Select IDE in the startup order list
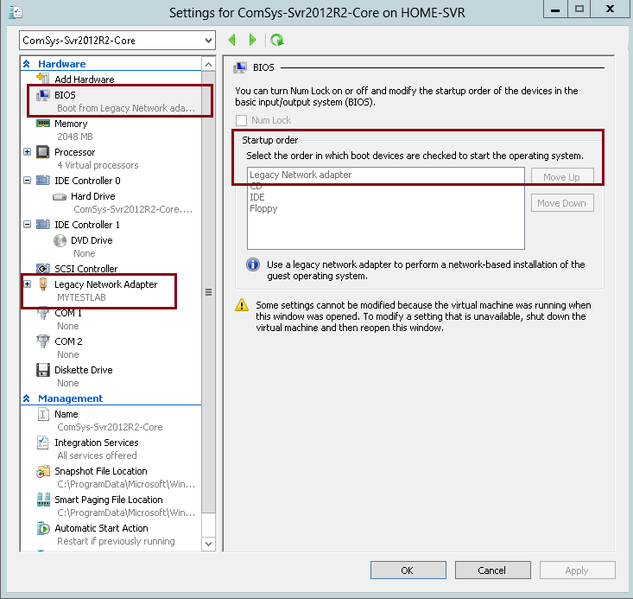The image size is (633, 599). (x=257, y=197)
